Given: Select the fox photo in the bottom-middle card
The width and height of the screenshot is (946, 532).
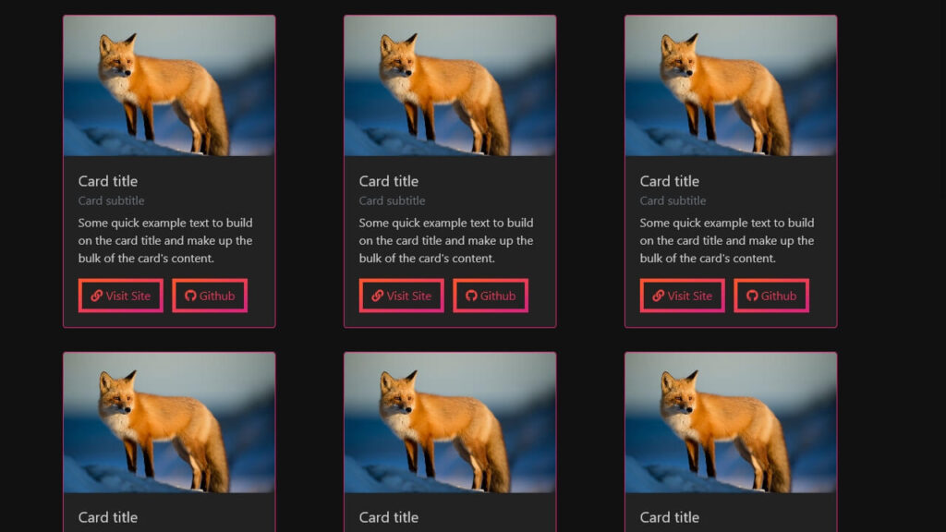Looking at the screenshot, I should tap(450, 421).
